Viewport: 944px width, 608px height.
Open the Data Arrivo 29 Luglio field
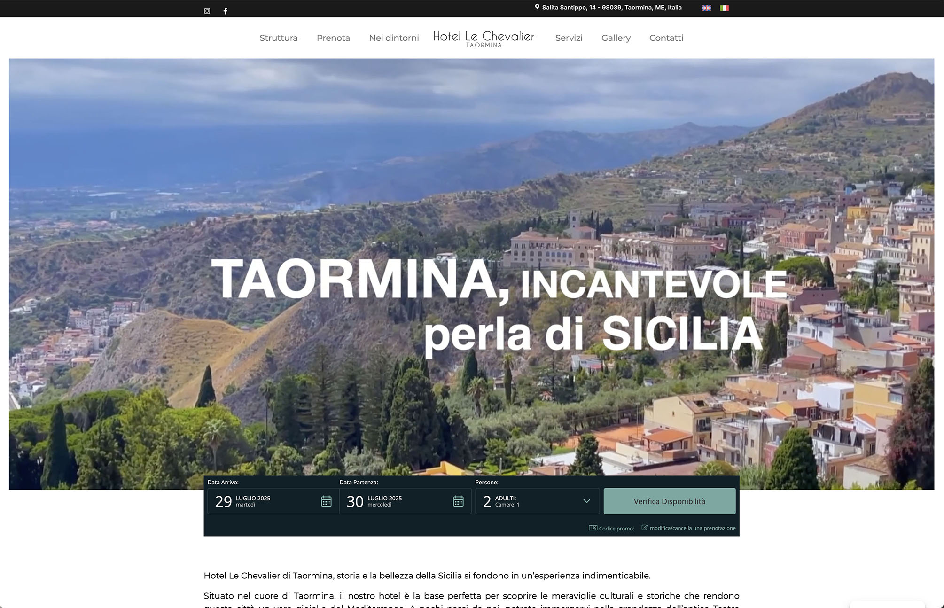point(263,501)
